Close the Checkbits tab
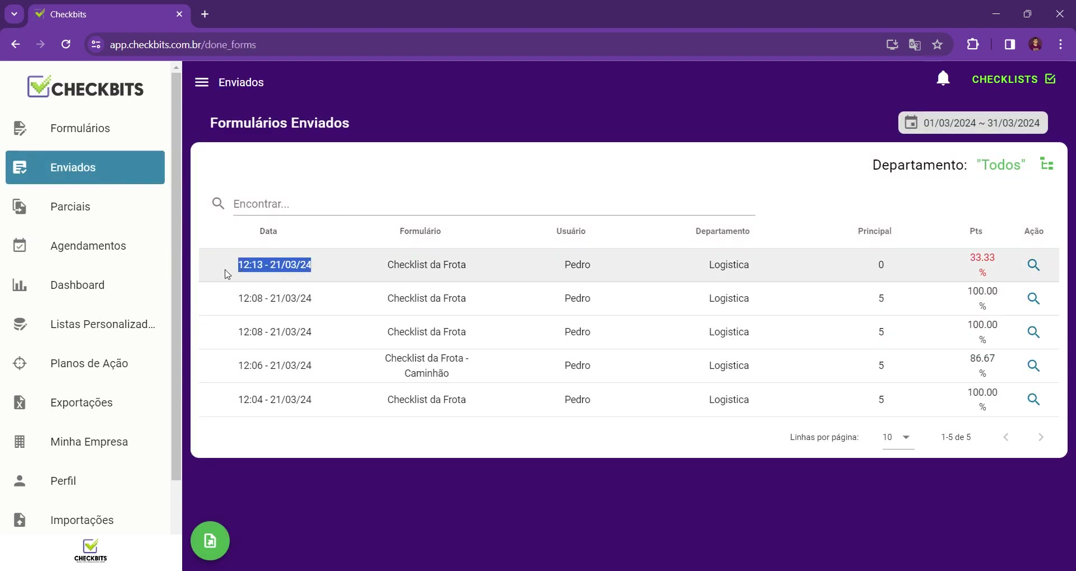The width and height of the screenshot is (1076, 571). [179, 14]
